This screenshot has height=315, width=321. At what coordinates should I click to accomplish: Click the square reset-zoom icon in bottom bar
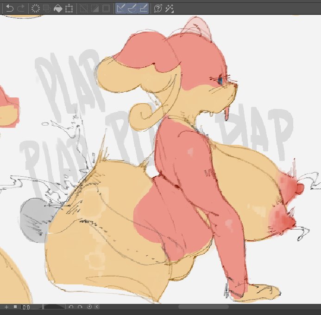pos(15,307)
